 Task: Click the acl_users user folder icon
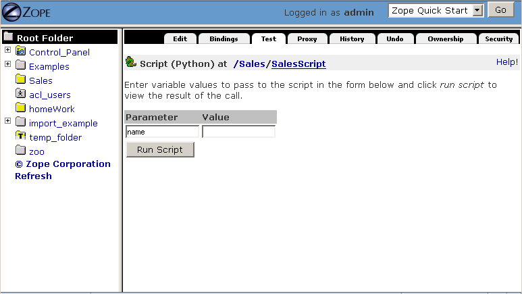point(20,95)
